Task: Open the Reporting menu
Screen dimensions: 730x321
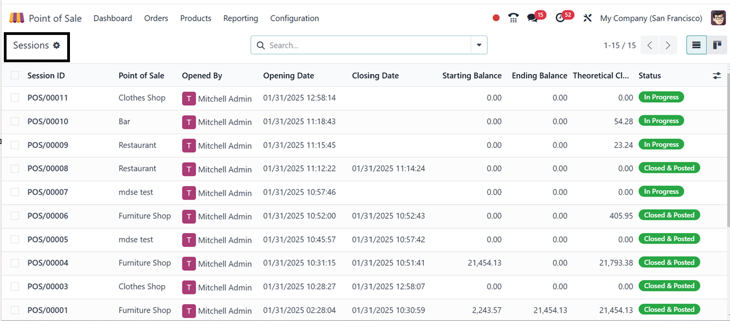Action: 240,18
